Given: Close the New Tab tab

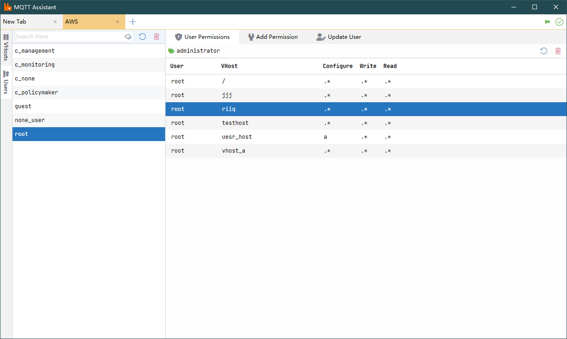Looking at the screenshot, I should click(55, 22).
